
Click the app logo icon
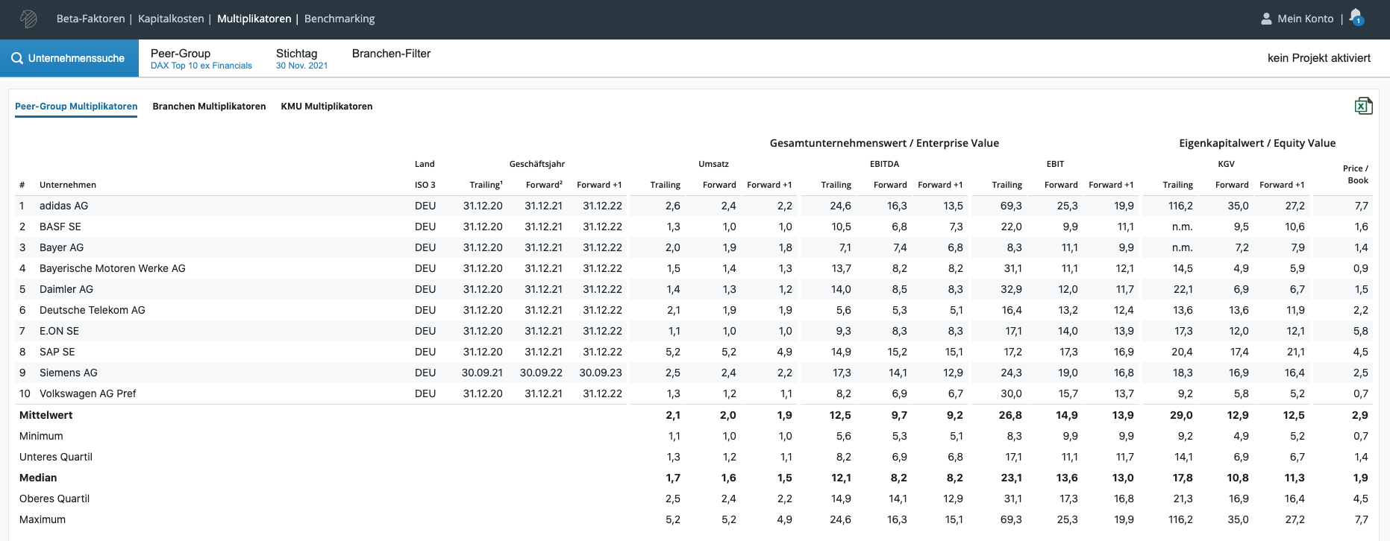coord(28,19)
